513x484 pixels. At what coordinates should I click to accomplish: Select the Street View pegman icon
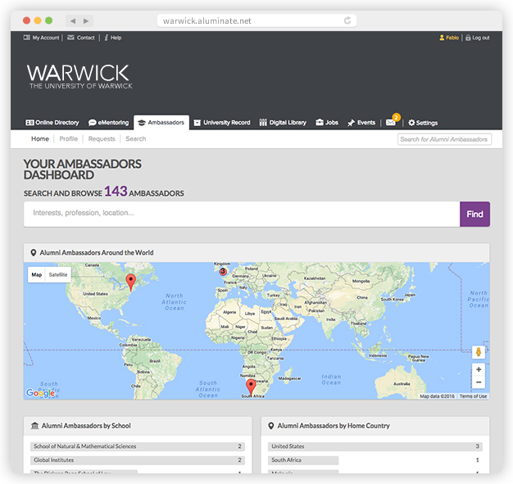tap(479, 352)
